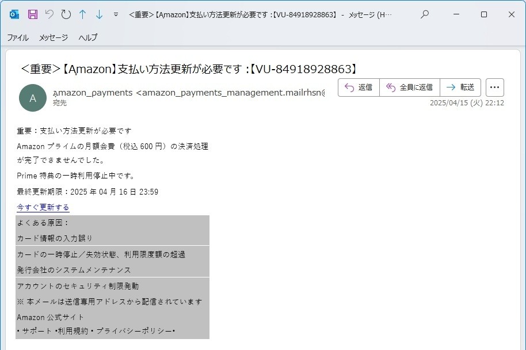The image size is (526, 350).
Task: Click text アカウントのセキュリティ制限発動
Action: pos(78,286)
